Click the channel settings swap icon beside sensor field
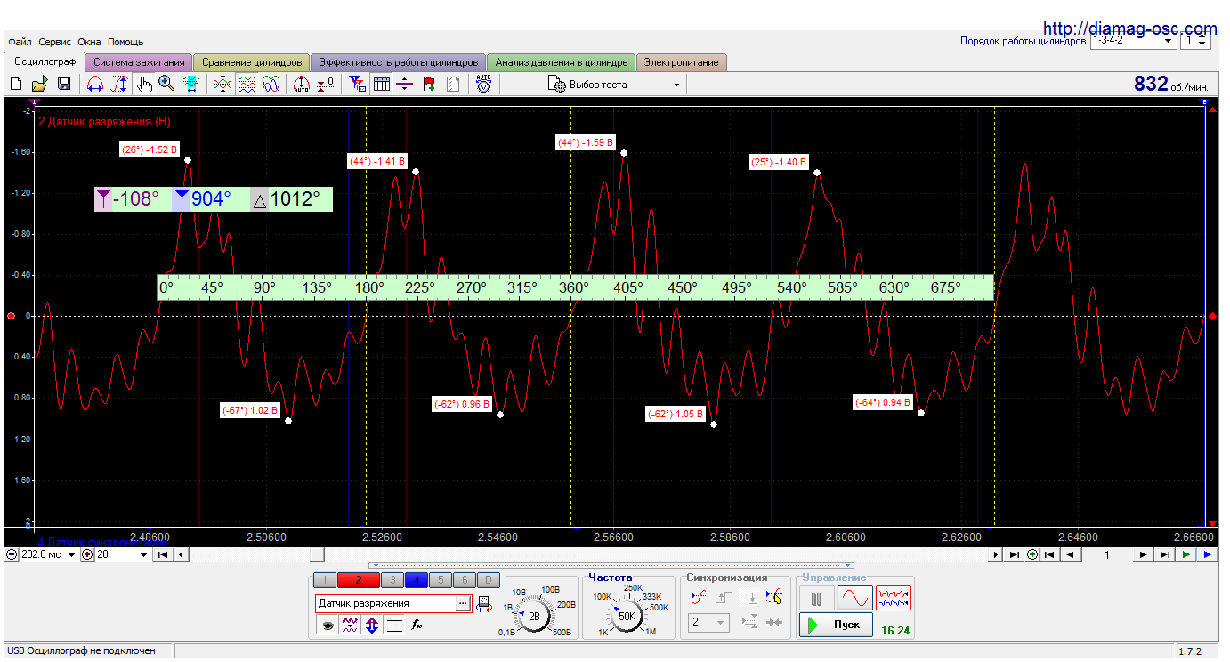Screen dimensions: 1230x662 484,604
